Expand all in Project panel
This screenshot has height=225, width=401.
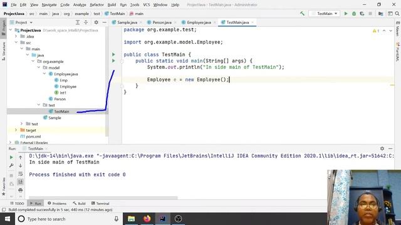click(78, 22)
